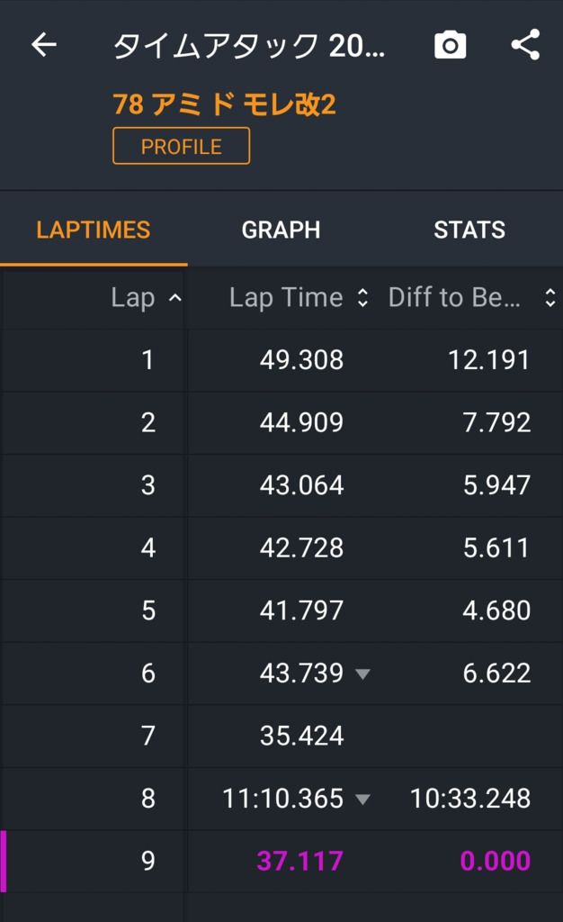
Task: Tap the back arrow icon
Action: pyautogui.click(x=44, y=45)
